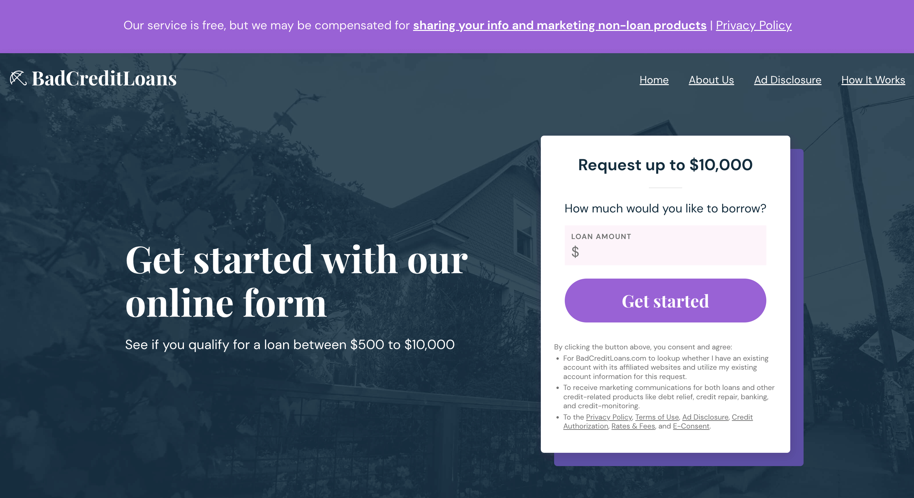Open the How It Works navigation page
914x498 pixels.
[873, 79]
